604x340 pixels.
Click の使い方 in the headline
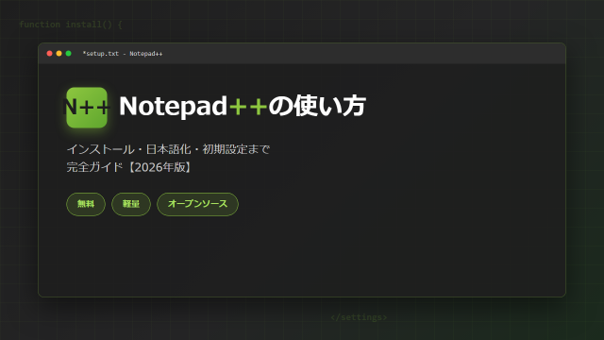[317, 106]
